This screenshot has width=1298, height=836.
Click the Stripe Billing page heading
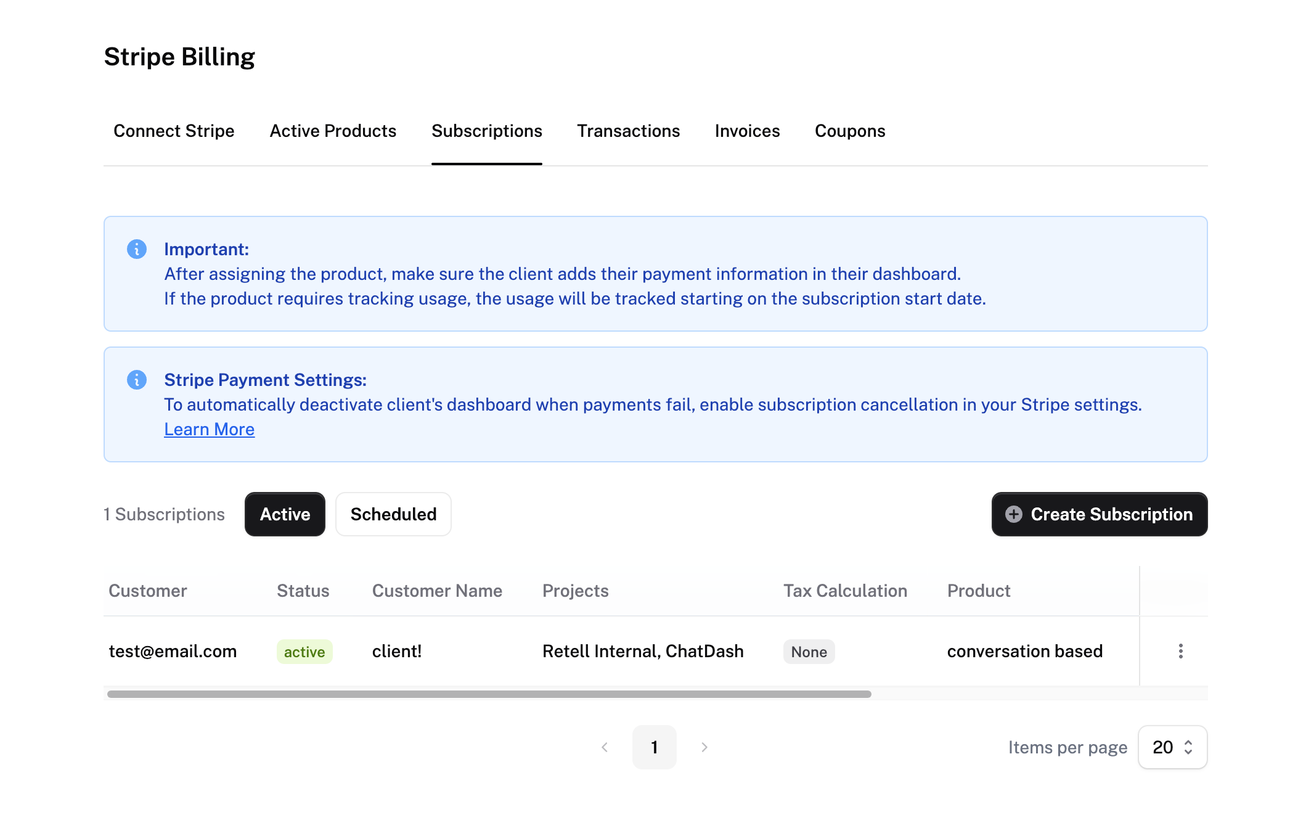coord(179,57)
